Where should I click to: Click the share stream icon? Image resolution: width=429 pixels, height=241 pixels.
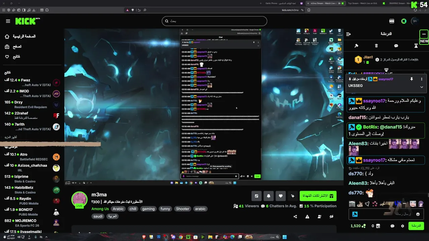[x=295, y=217]
